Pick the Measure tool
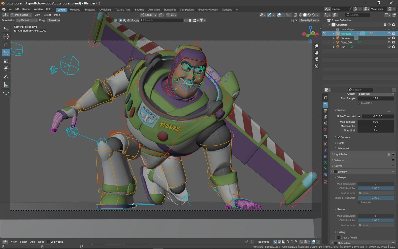Screen dimensions: 398x249 [x=6, y=85]
